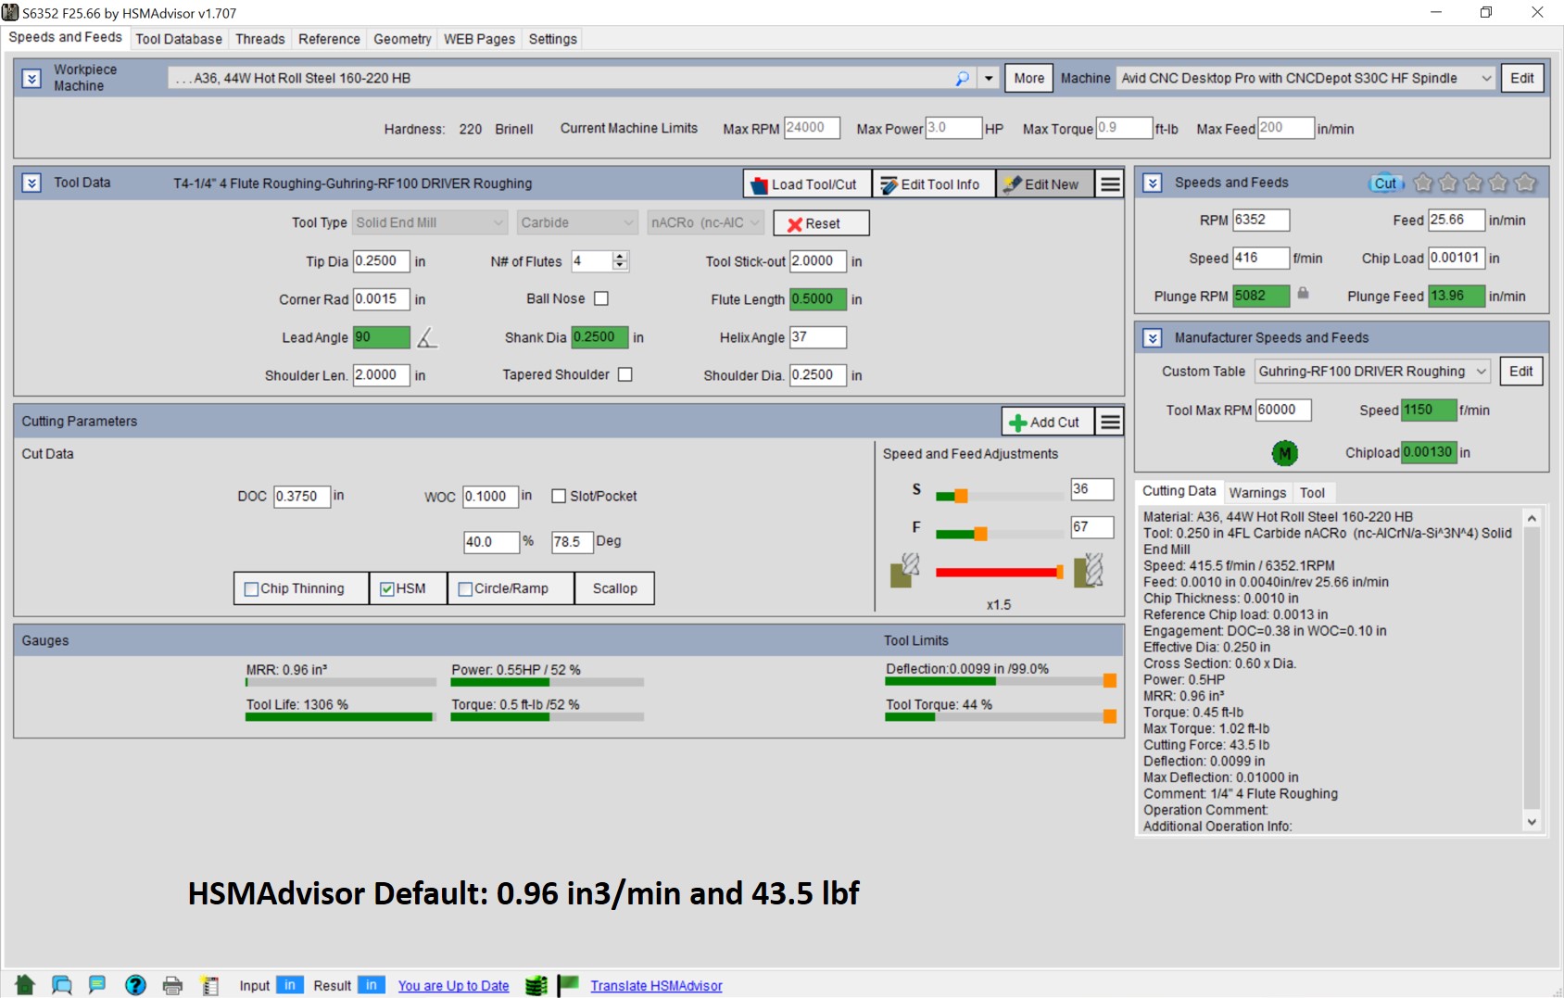Open the help question mark icon
1564x998 pixels.
tap(135, 985)
